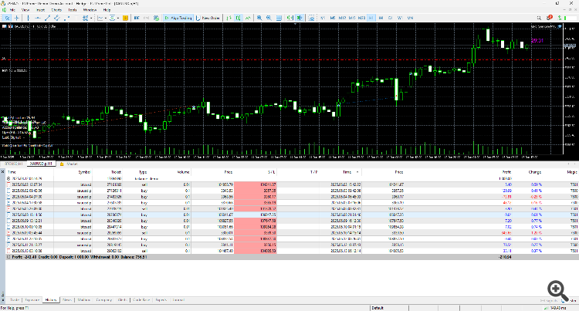The image size is (579, 311).
Task: Switch chart to bar chart view
Action: click(x=229, y=18)
